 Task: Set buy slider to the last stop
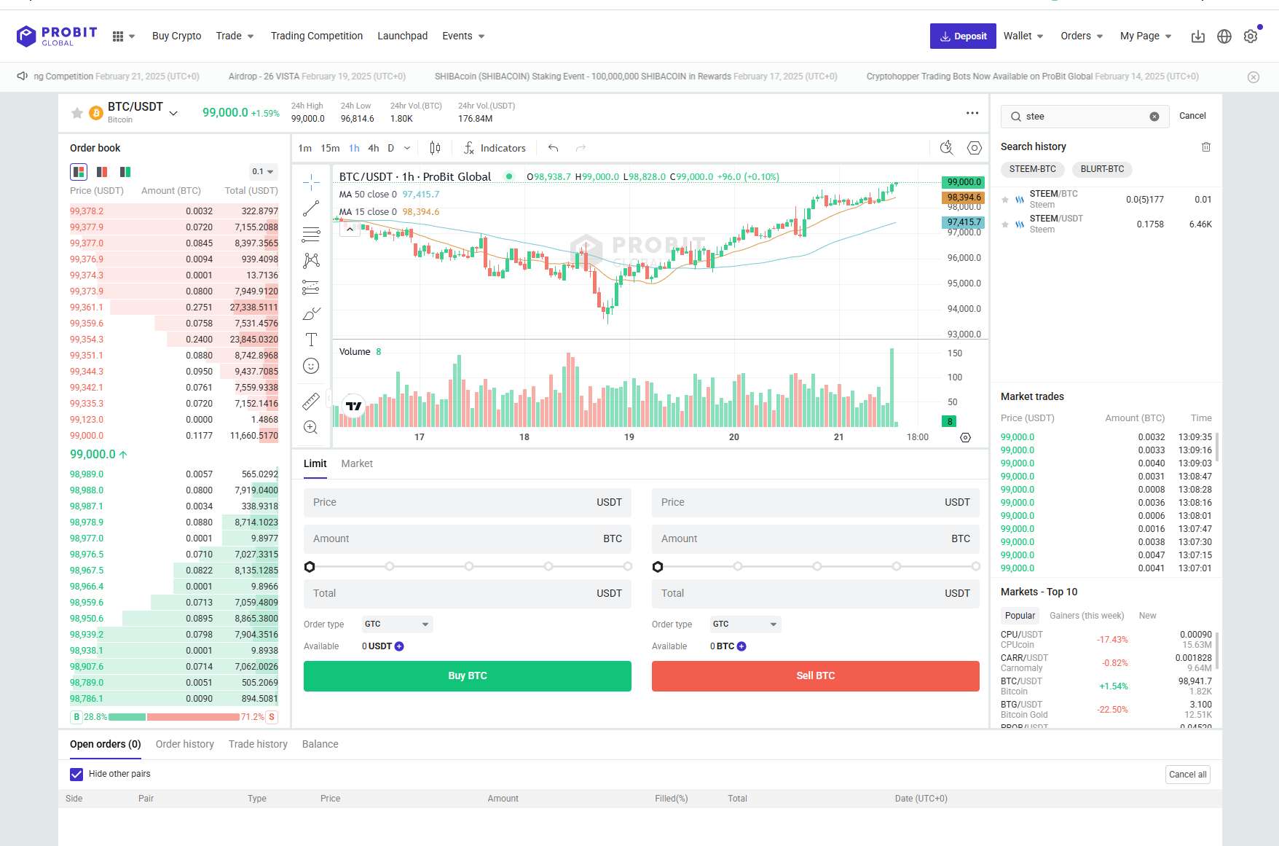pyautogui.click(x=628, y=566)
